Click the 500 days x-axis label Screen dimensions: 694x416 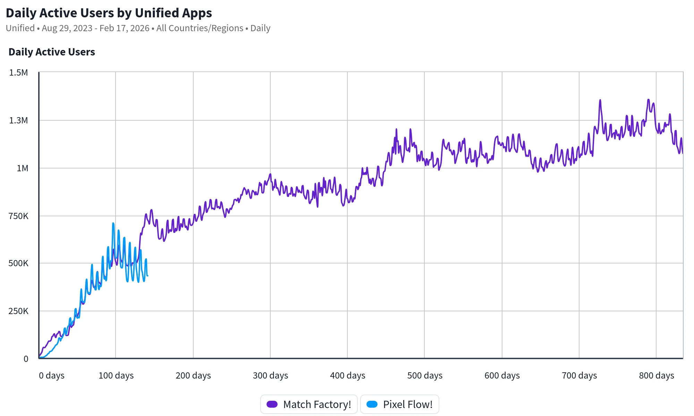425,375
